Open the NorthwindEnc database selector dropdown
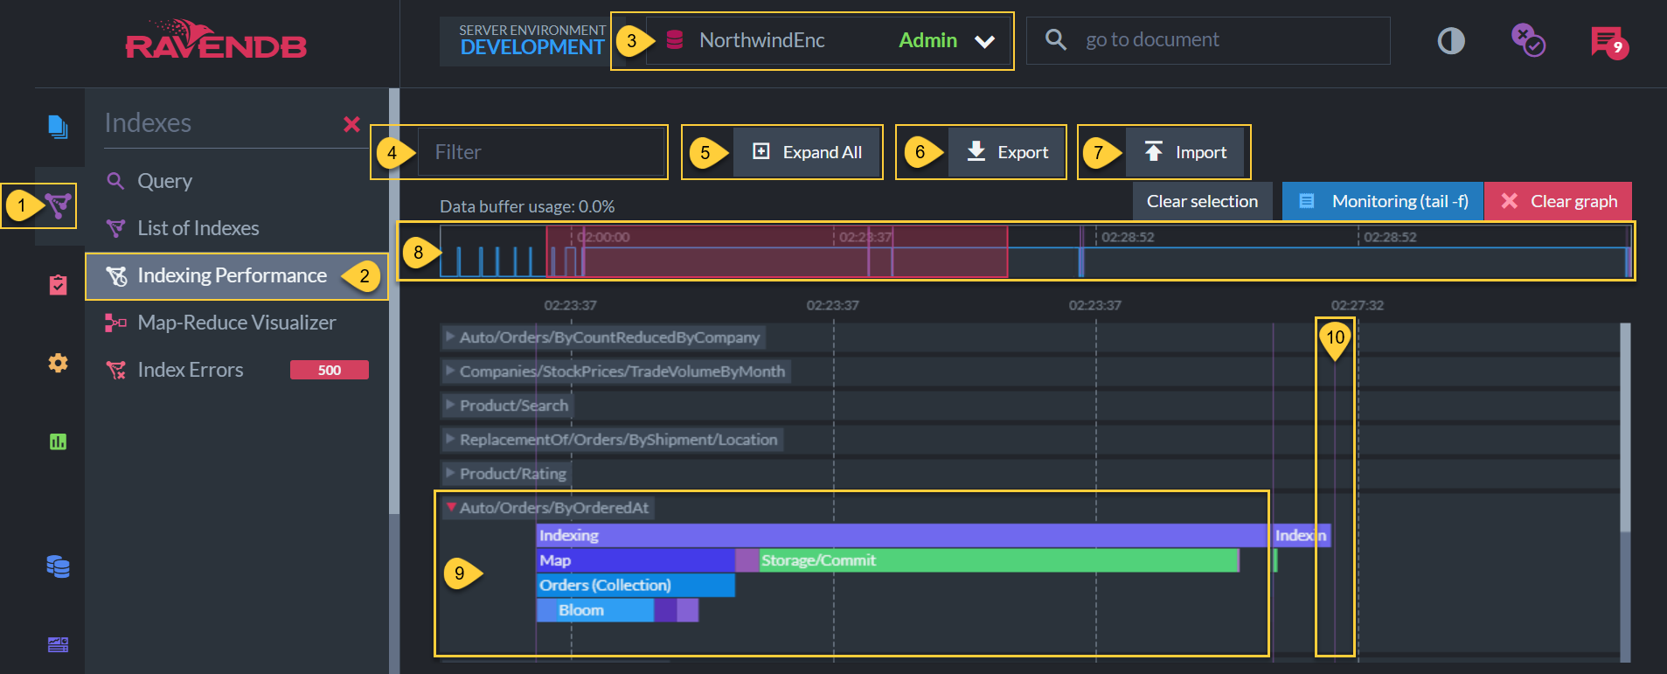 tap(827, 40)
